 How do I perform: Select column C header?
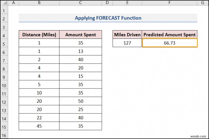pyautogui.click(x=81, y=3)
